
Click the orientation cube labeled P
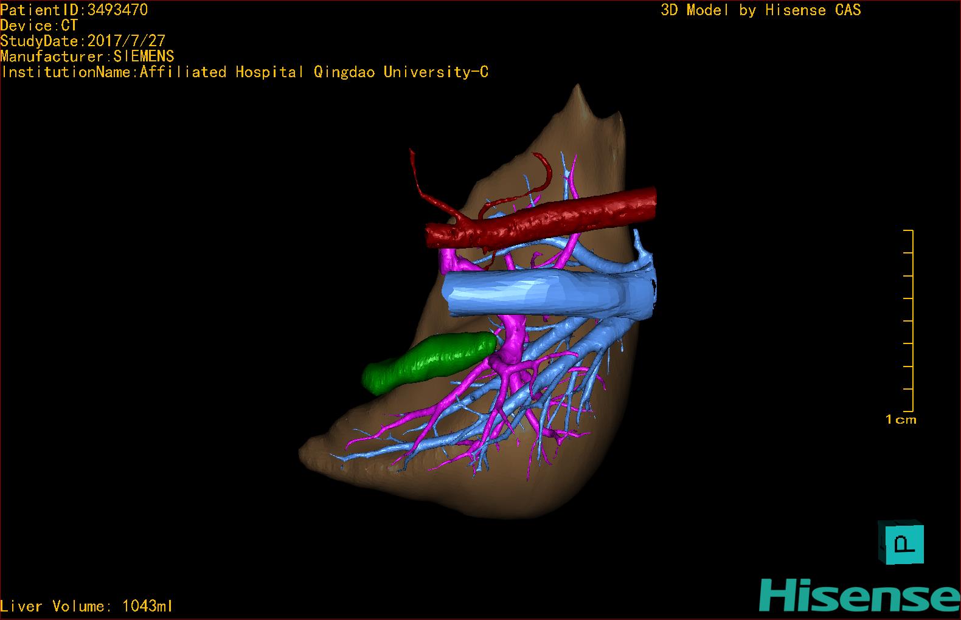[x=901, y=542]
